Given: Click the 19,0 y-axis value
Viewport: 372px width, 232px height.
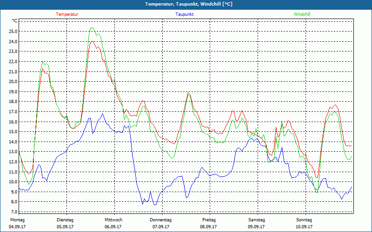Looking at the screenshot, I should click(13, 91).
